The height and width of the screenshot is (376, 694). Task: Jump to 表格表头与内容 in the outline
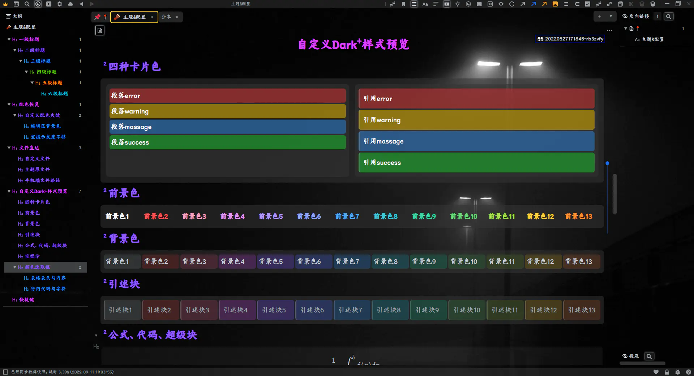pyautogui.click(x=48, y=278)
